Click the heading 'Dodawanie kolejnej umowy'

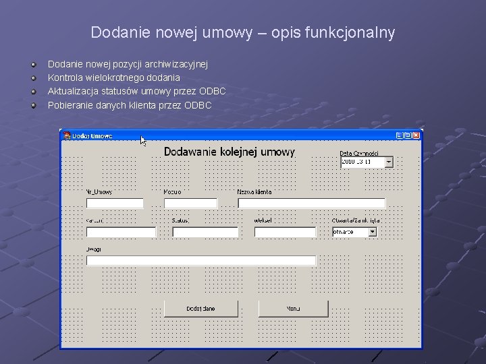tap(229, 152)
